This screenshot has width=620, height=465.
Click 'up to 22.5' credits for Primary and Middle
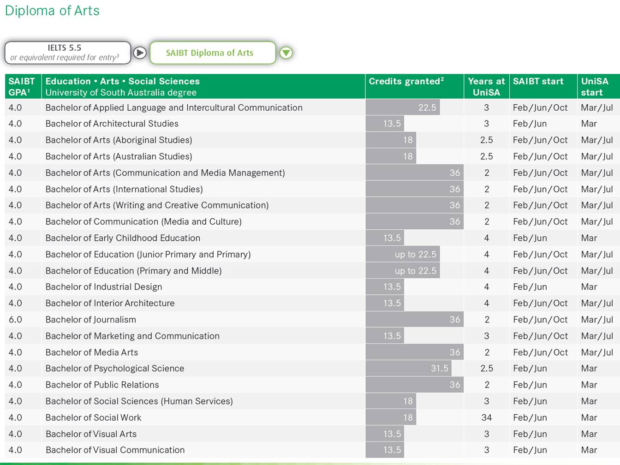coord(403,271)
